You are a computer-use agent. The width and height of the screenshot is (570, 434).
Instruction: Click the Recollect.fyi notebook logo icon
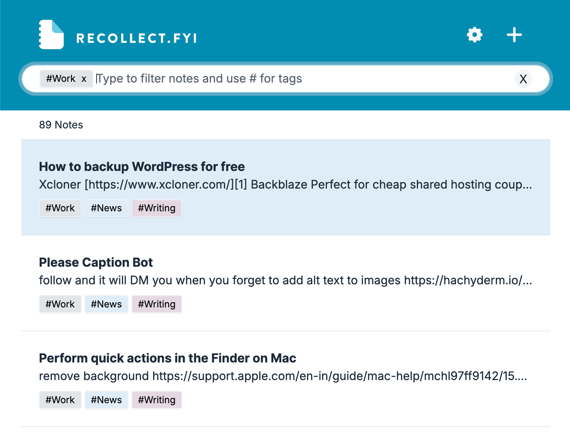(51, 34)
